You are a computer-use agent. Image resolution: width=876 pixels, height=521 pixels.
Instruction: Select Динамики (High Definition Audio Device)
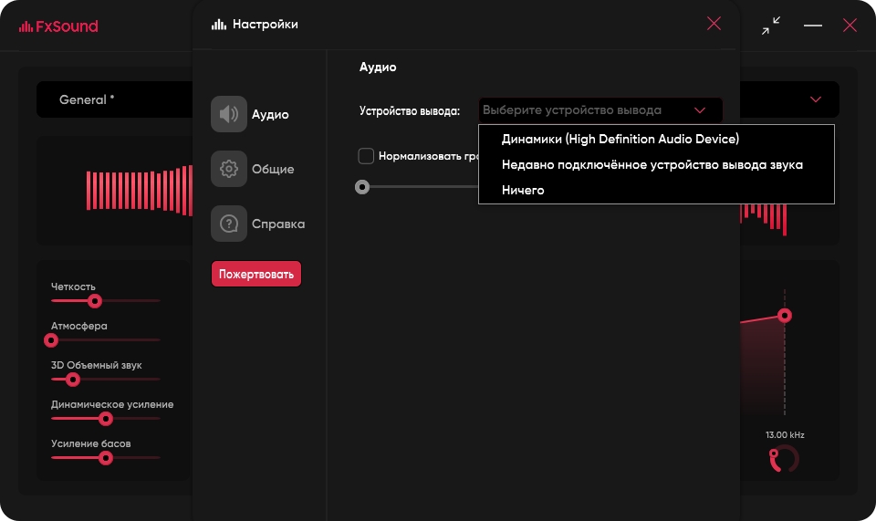620,139
